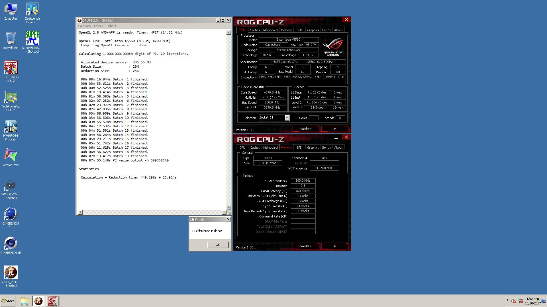Click OK in the Finish dialog
The image size is (547, 307).
(x=218, y=245)
